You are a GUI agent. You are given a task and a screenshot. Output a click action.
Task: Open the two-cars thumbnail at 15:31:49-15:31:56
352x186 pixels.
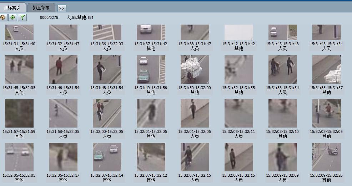tap(151, 69)
